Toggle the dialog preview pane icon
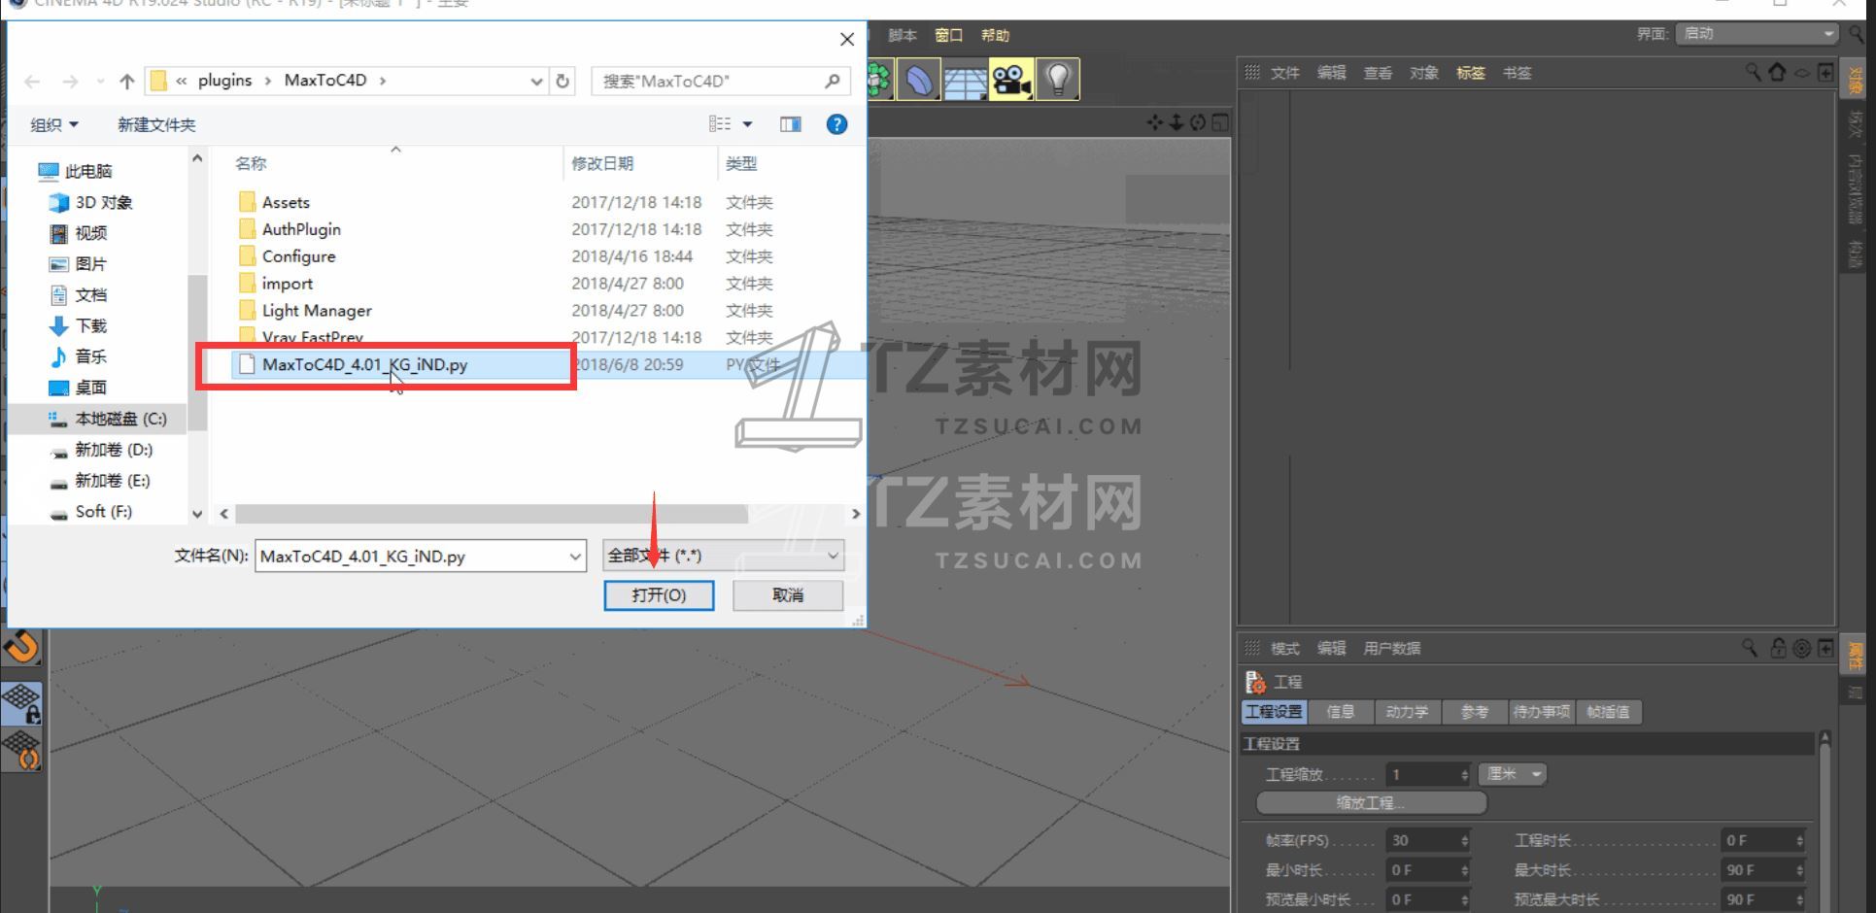This screenshot has width=1876, height=913. click(x=791, y=124)
